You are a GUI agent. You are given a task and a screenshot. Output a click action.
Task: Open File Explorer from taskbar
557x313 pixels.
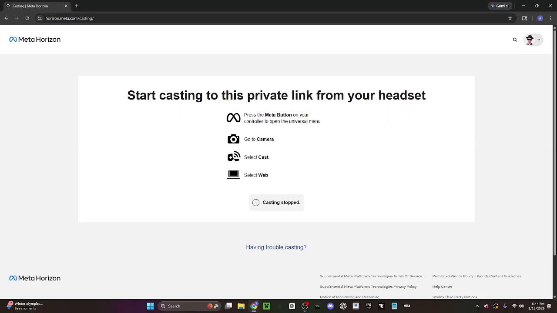241,306
